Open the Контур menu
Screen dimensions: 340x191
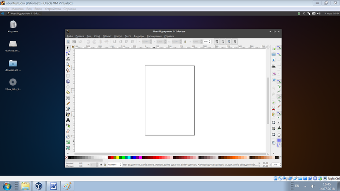pyautogui.click(x=118, y=36)
